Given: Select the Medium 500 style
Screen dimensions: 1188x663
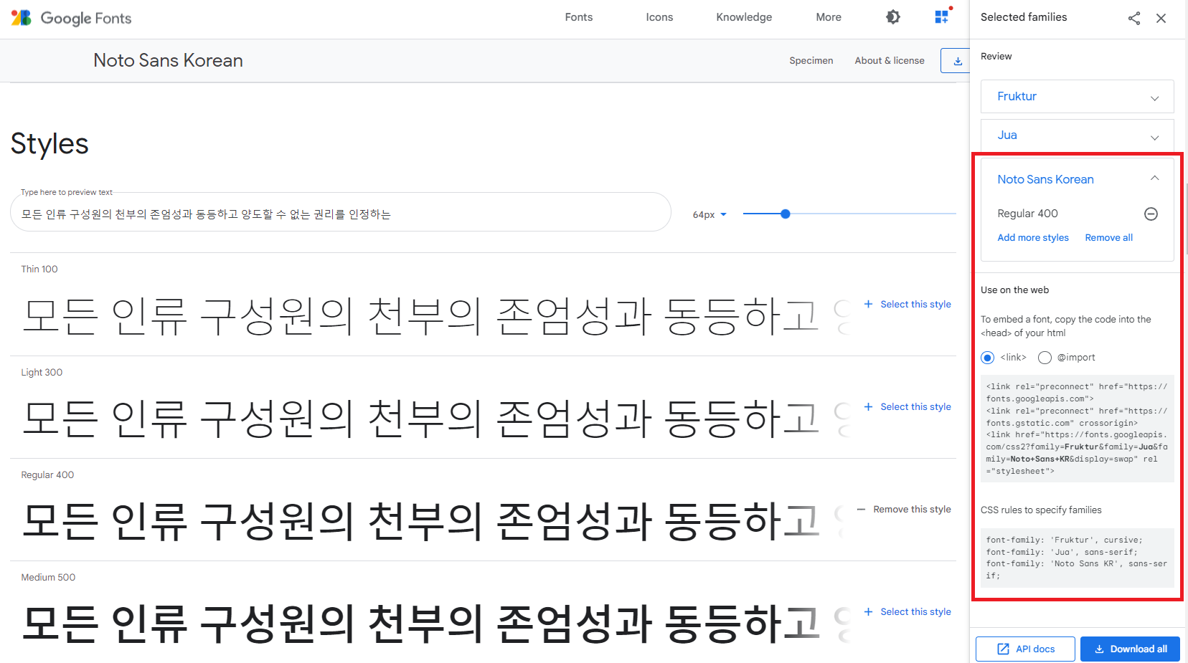Looking at the screenshot, I should [x=908, y=612].
